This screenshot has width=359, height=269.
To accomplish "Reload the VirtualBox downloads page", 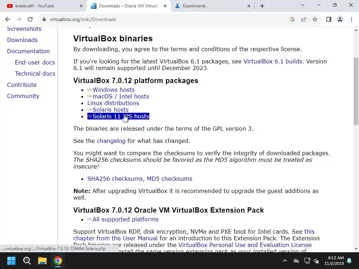I will (30, 20).
